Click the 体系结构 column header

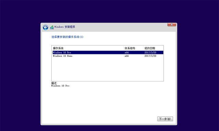pos(130,48)
